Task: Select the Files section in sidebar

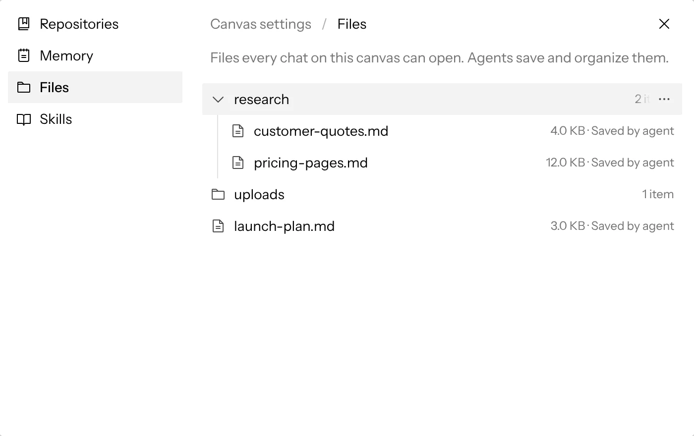Action: click(x=95, y=87)
